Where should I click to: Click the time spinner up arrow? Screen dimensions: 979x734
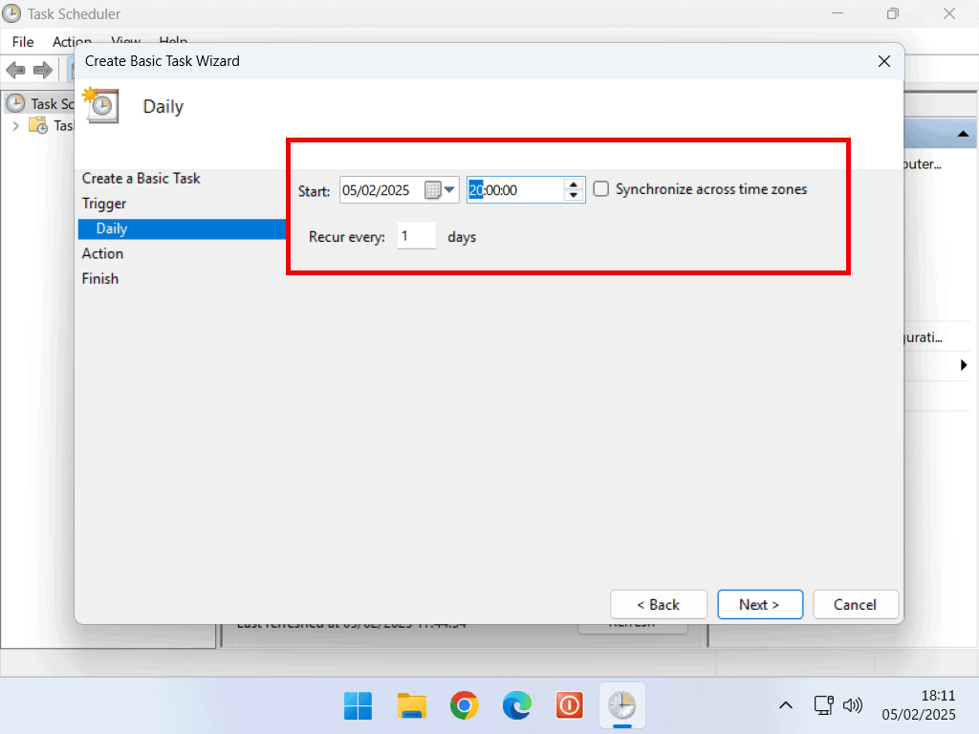[x=574, y=184]
